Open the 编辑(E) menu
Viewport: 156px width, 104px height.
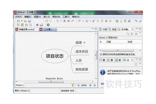[x=28, y=17]
